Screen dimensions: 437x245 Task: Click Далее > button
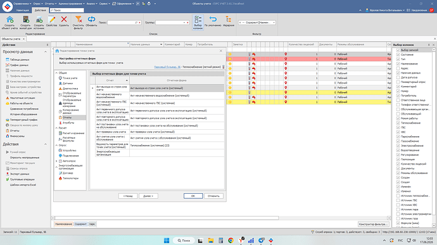click(x=148, y=196)
